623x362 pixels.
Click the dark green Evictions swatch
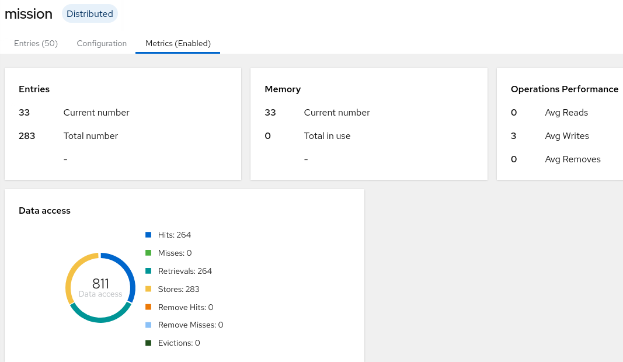click(148, 343)
